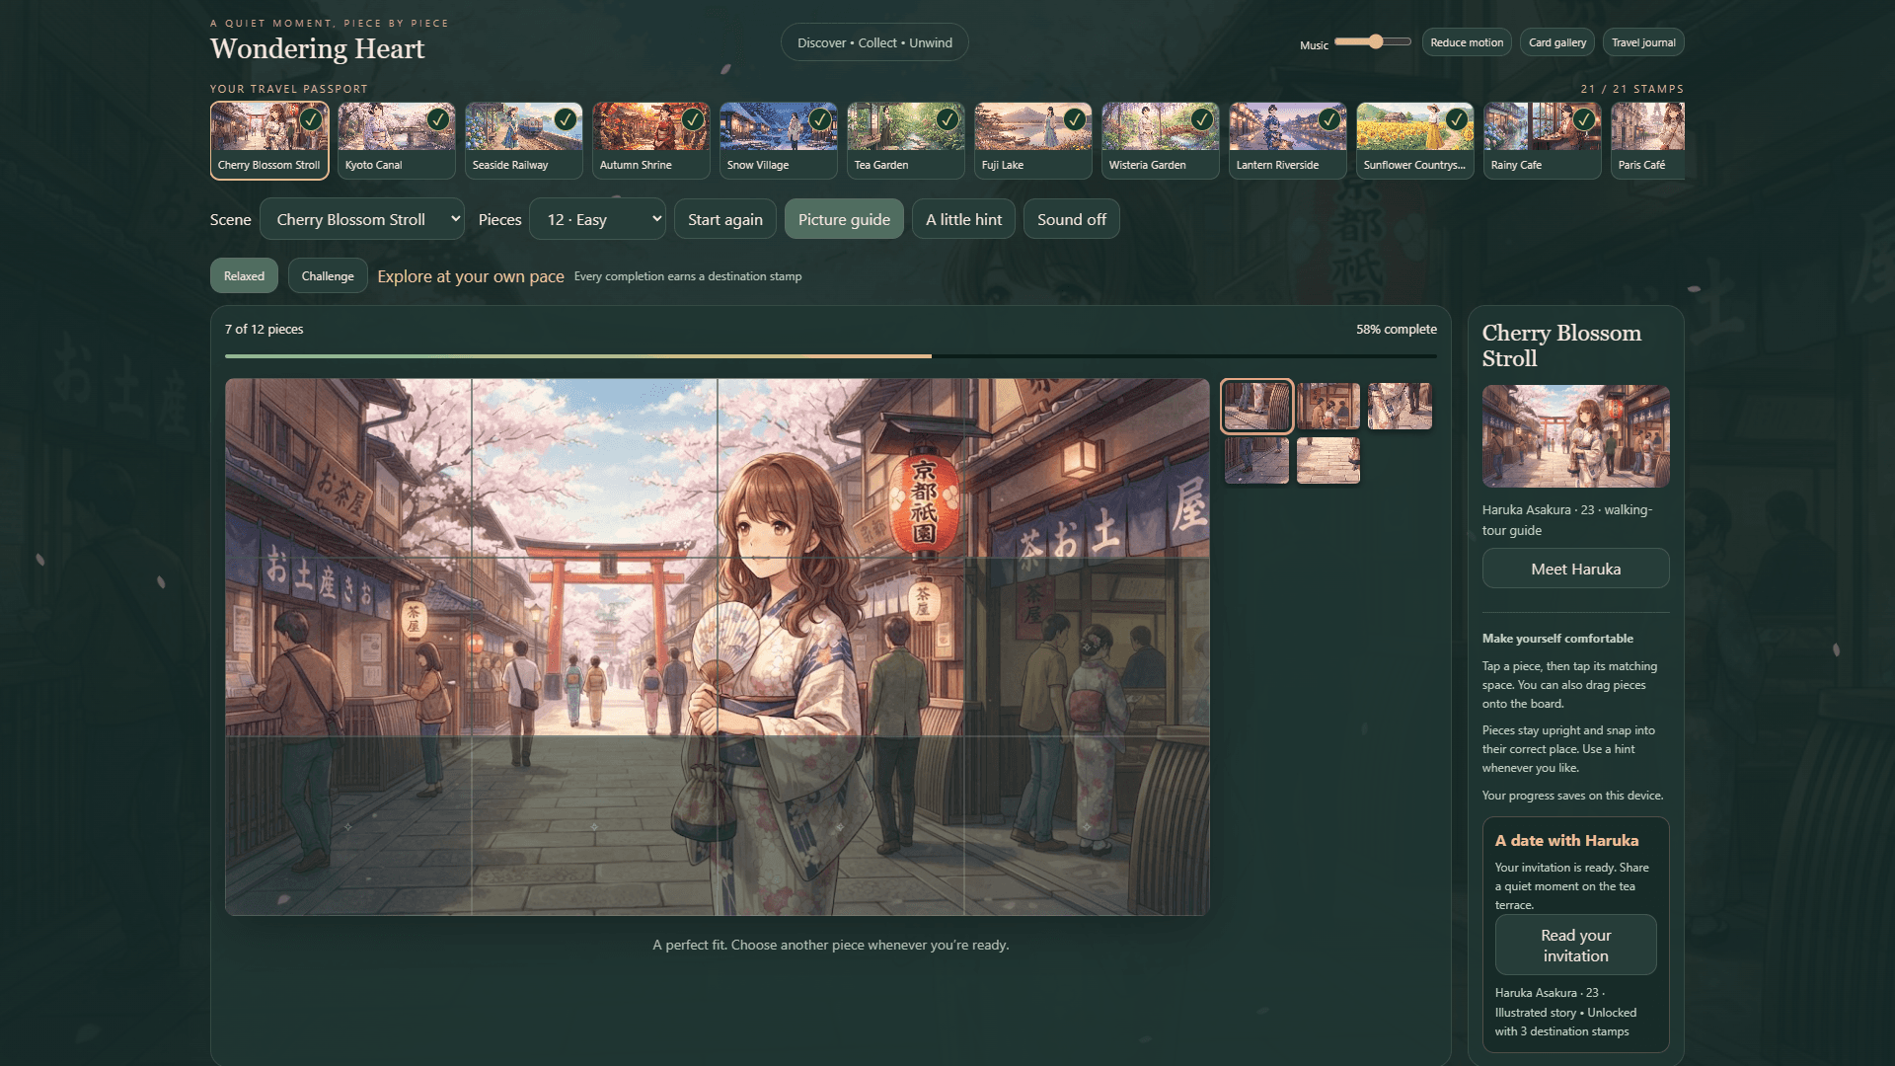The image size is (1895, 1066).
Task: Click the Discover • Collect • Unwind pill
Action: click(x=874, y=42)
